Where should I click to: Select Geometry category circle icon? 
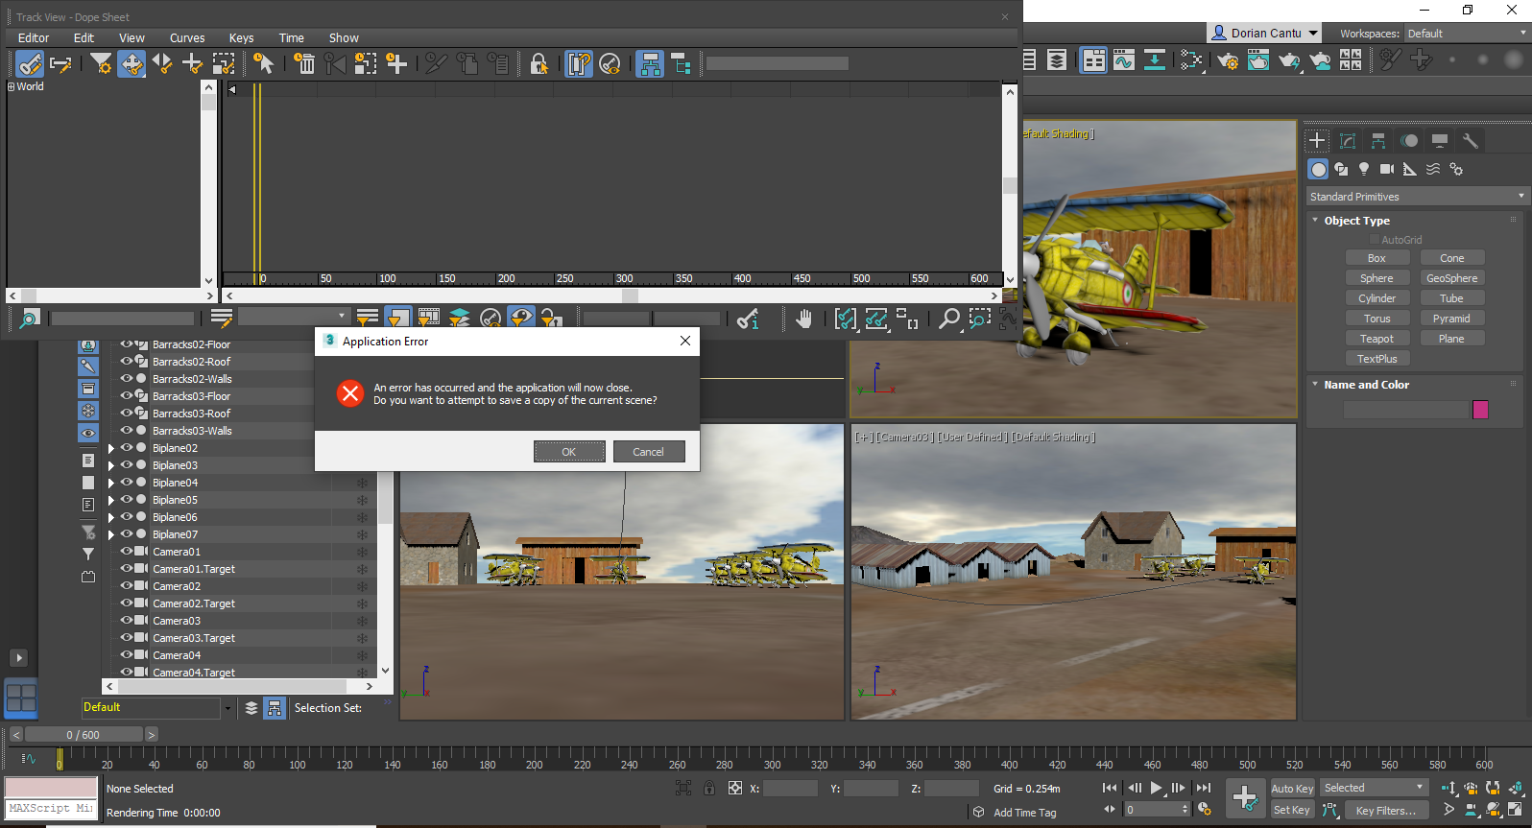tap(1318, 169)
